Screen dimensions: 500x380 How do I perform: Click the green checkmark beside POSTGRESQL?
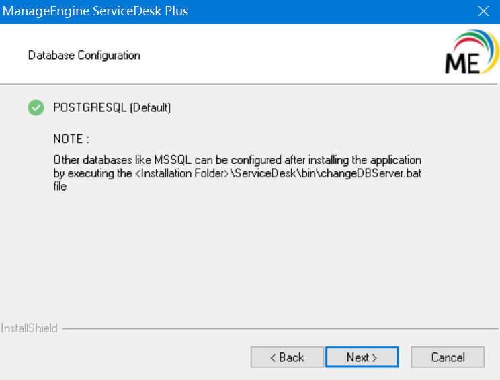click(36, 107)
